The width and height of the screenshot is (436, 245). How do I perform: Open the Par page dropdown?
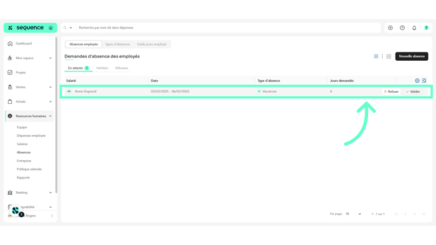353,214
